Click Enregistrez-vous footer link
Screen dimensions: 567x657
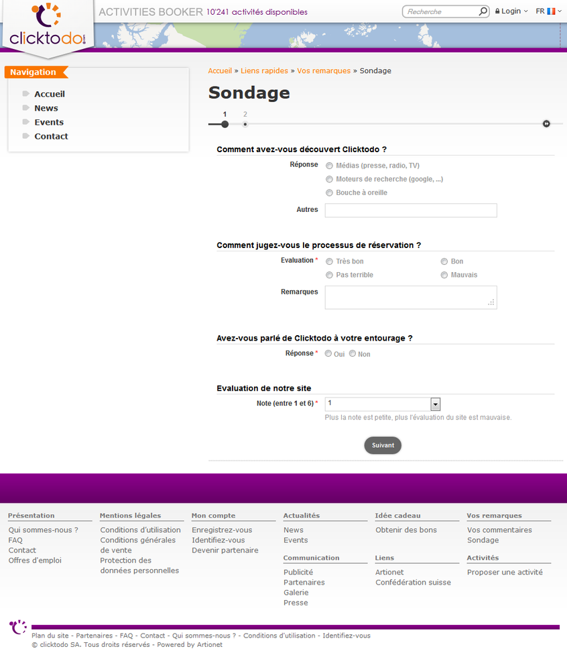point(222,530)
